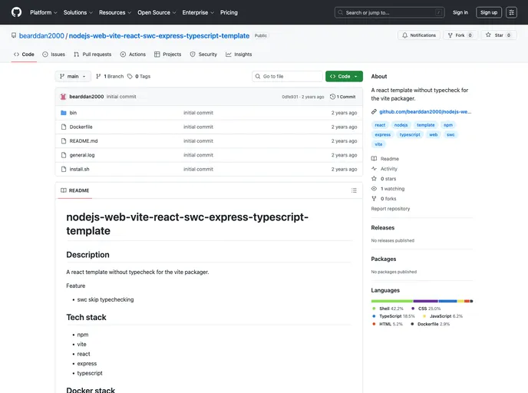The image size is (528, 393).
Task: Open the Dockerfile file link
Action: 81,127
